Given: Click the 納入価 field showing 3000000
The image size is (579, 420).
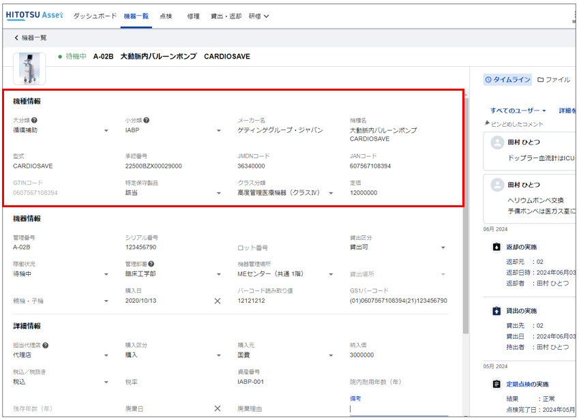Looking at the screenshot, I should click(x=398, y=355).
